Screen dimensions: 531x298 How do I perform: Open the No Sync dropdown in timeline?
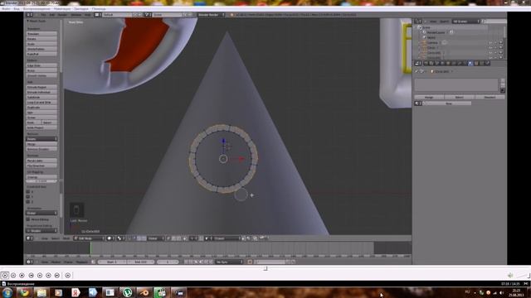click(x=229, y=262)
